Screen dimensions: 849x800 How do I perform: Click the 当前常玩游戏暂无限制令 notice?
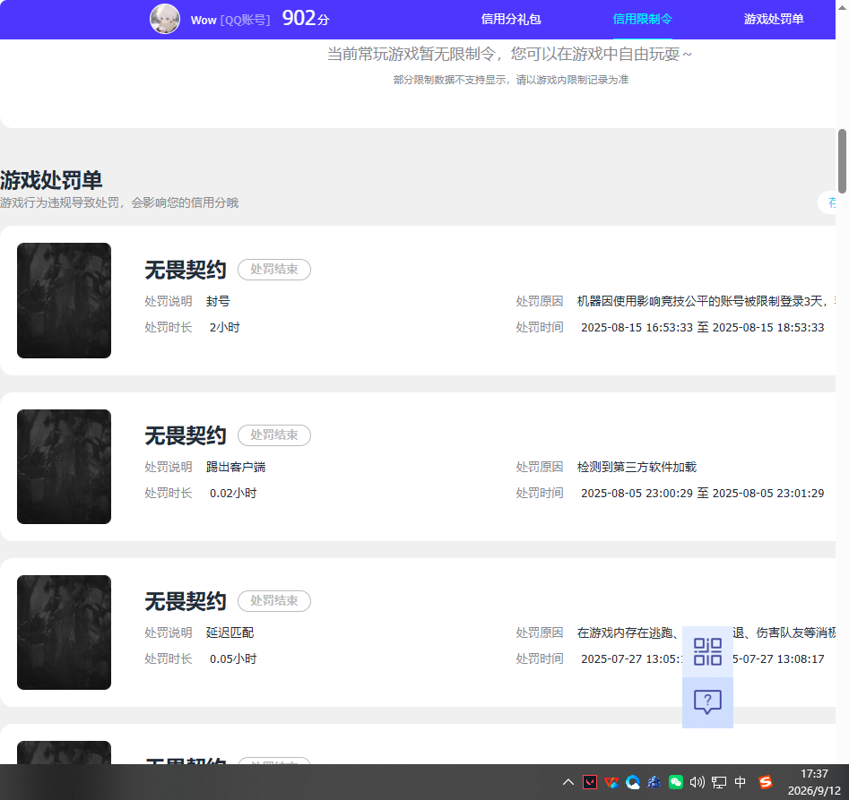coord(509,54)
